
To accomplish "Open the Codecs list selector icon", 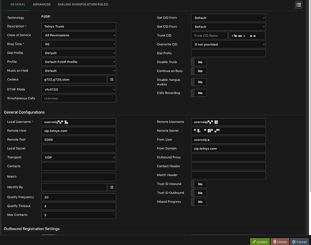I will [111, 79].
